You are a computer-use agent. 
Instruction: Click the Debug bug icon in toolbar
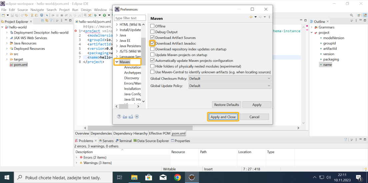(x=95, y=15)
